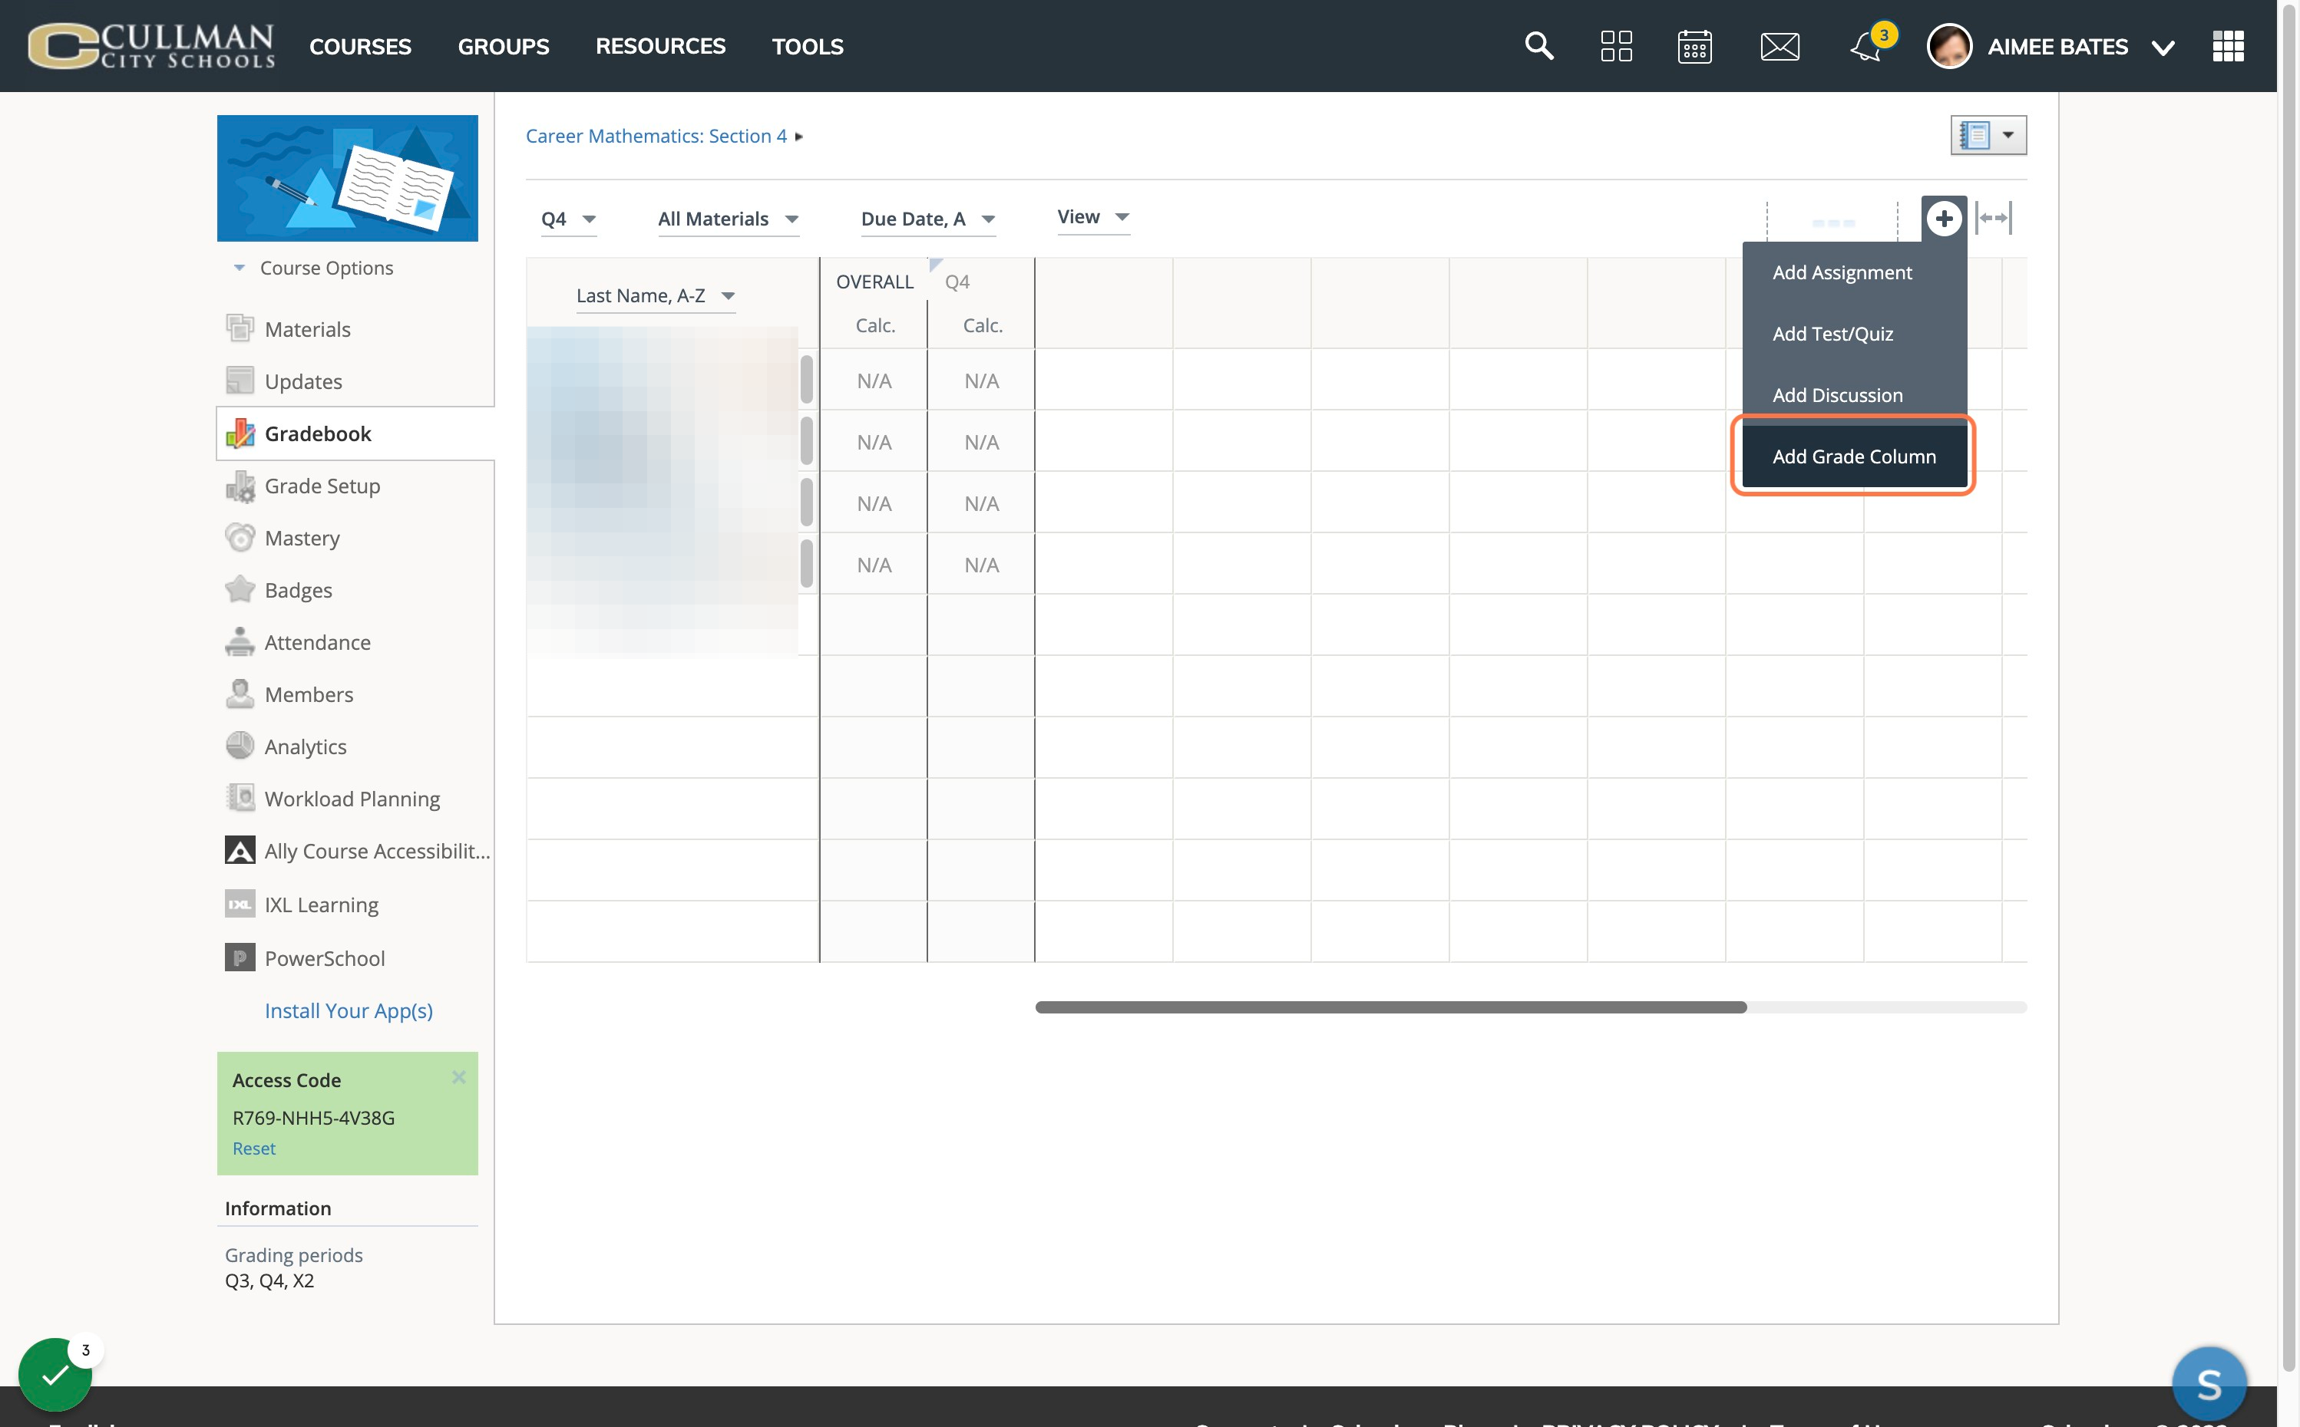Click Reset under Access Code
Screen dimensions: 2300x1427
[x=254, y=1149]
